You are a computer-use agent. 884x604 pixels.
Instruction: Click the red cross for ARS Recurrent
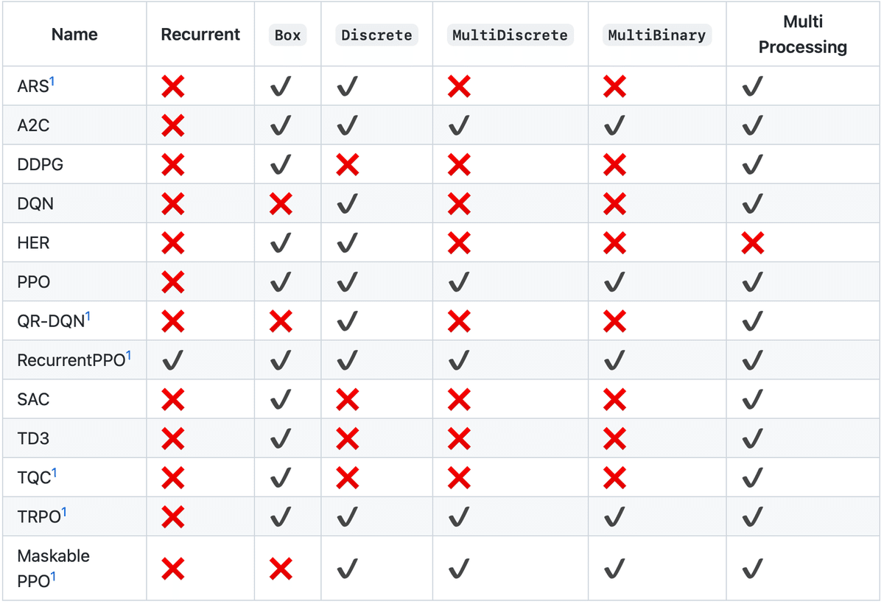tap(172, 87)
